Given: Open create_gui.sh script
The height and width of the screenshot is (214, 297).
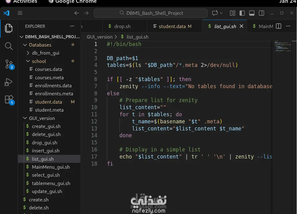Looking at the screenshot, I should pos(50,126).
